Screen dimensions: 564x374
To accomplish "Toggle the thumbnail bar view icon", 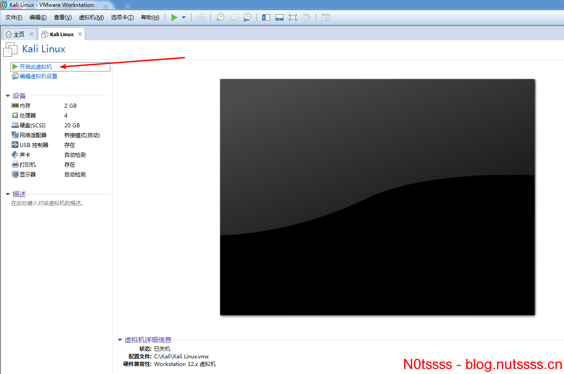I will 280,17.
